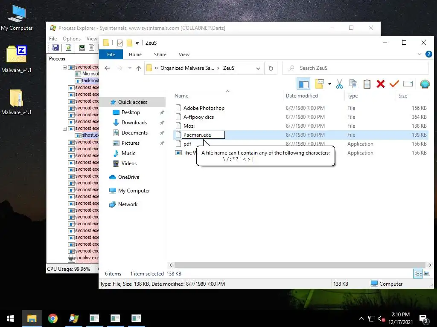Image resolution: width=437 pixels, height=327 pixels.
Task: Switch to Details view layout button
Action: coord(418,274)
